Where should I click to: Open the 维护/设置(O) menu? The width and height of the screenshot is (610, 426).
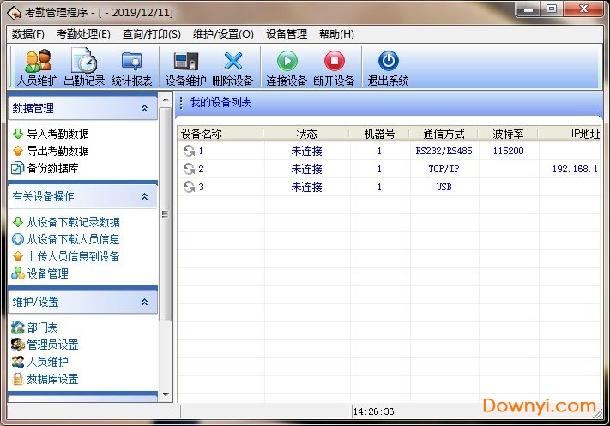point(223,34)
